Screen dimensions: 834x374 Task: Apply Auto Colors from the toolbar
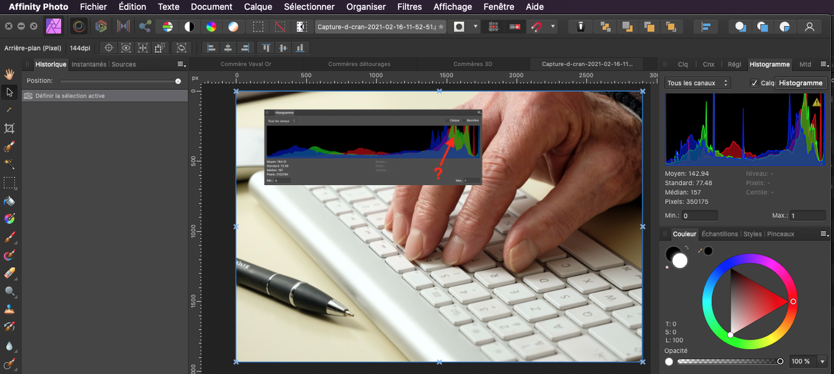point(211,27)
